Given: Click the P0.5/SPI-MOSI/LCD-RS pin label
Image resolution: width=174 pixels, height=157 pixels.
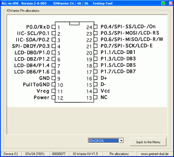Looking at the screenshot, I should coord(130,33).
